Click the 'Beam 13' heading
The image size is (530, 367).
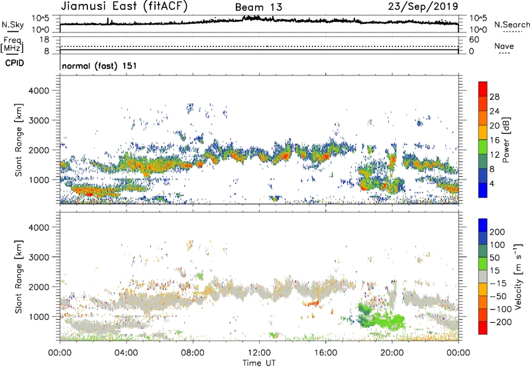(258, 7)
